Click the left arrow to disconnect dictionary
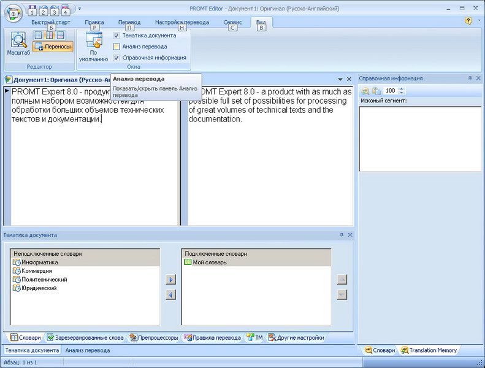The height and width of the screenshot is (368, 485). tap(171, 294)
